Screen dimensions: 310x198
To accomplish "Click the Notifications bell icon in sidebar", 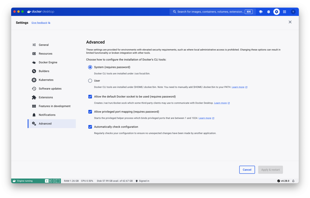I will click(34, 115).
